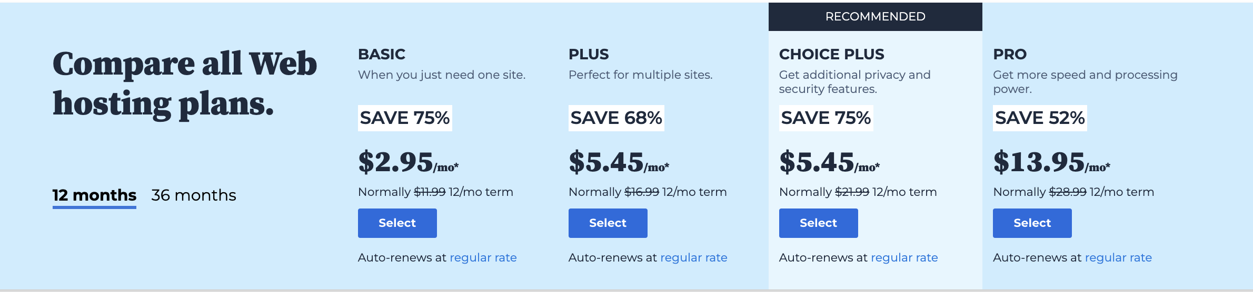The width and height of the screenshot is (1253, 292).
Task: Click the PRO plan heading
Action: click(1010, 55)
